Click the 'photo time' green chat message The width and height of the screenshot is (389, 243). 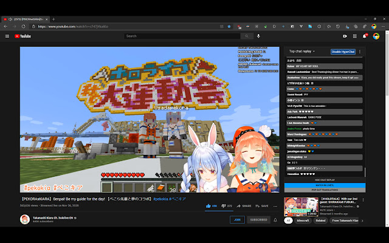coord(324,129)
